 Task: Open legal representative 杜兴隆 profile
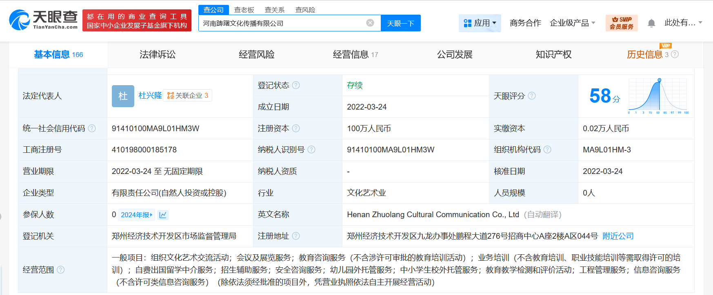[x=150, y=95]
